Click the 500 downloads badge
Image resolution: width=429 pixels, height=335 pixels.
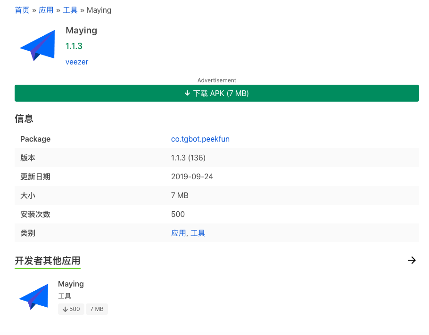[71, 309]
